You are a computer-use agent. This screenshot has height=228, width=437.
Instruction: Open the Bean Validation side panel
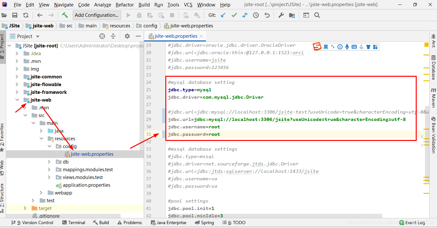[x=433, y=135]
